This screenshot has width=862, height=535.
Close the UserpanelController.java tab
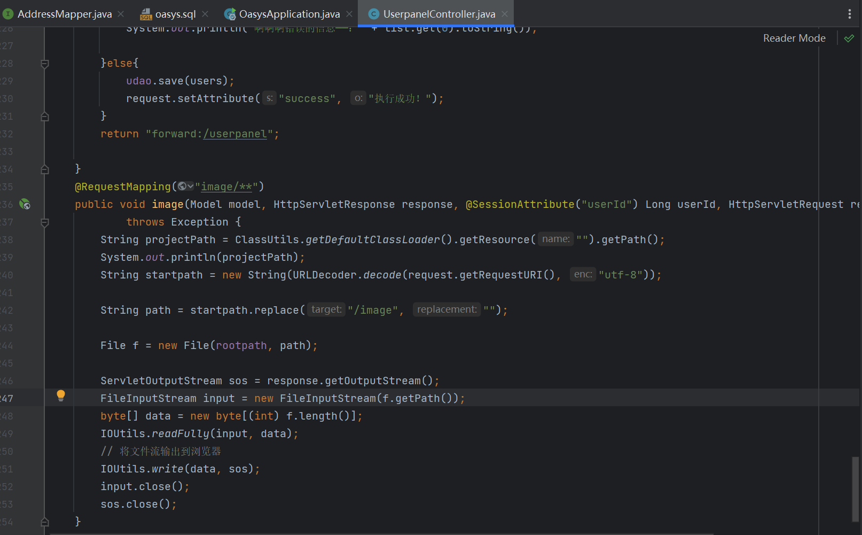505,14
